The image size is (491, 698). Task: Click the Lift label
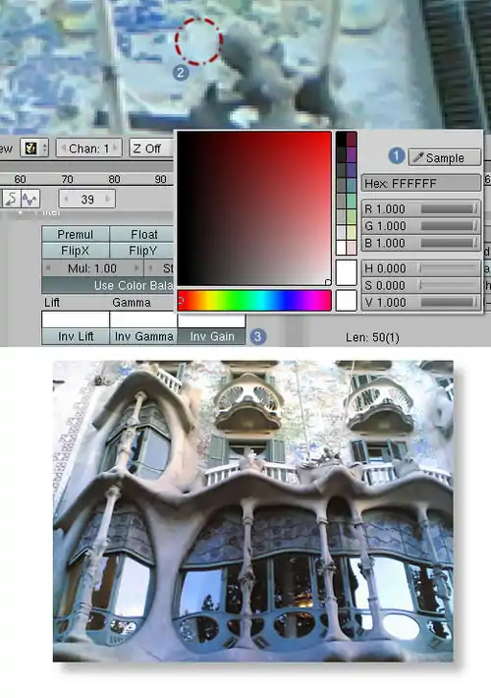52,302
